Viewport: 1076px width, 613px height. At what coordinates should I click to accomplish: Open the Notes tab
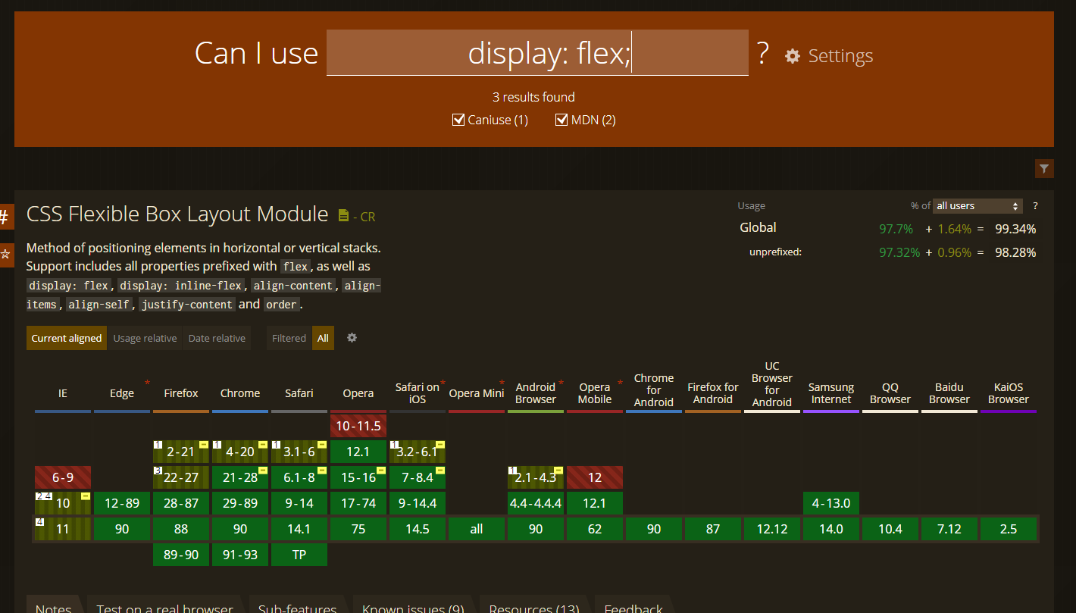click(54, 605)
